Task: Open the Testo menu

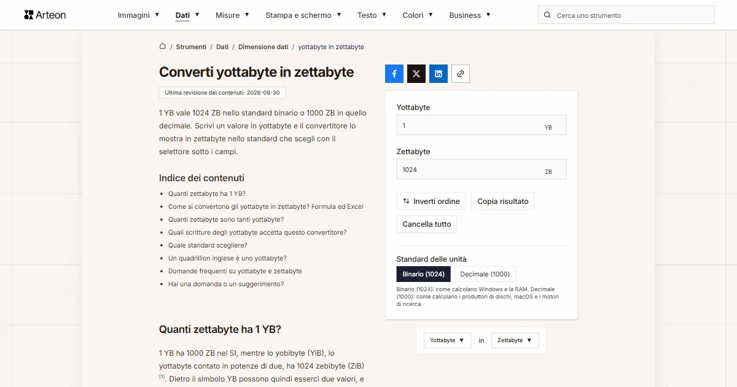Action: (372, 15)
